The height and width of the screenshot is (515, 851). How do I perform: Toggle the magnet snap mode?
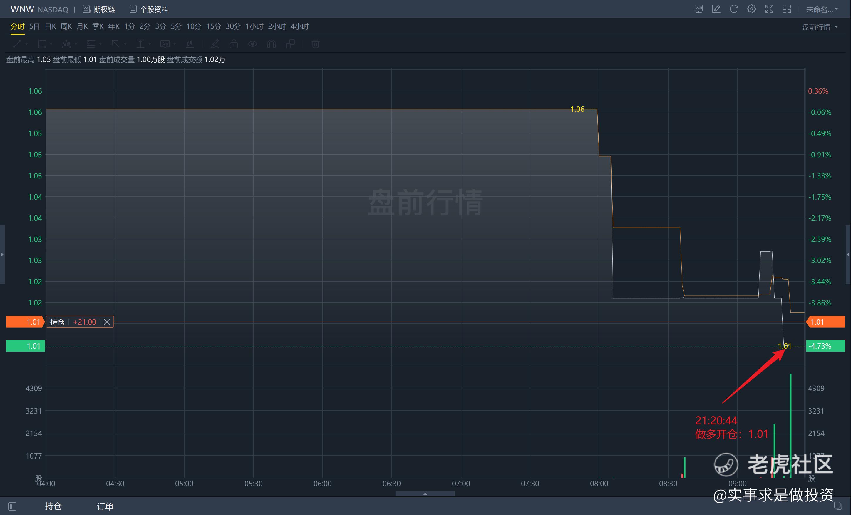(272, 44)
